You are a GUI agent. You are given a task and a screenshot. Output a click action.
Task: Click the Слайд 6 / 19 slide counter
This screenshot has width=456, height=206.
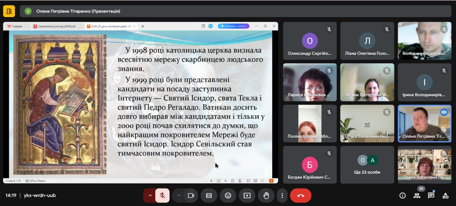[x=13, y=181]
